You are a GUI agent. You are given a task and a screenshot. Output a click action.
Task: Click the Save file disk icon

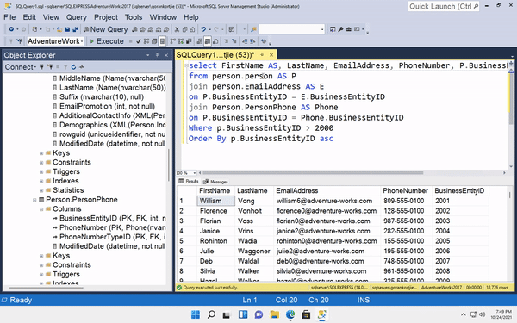[x=67, y=29]
